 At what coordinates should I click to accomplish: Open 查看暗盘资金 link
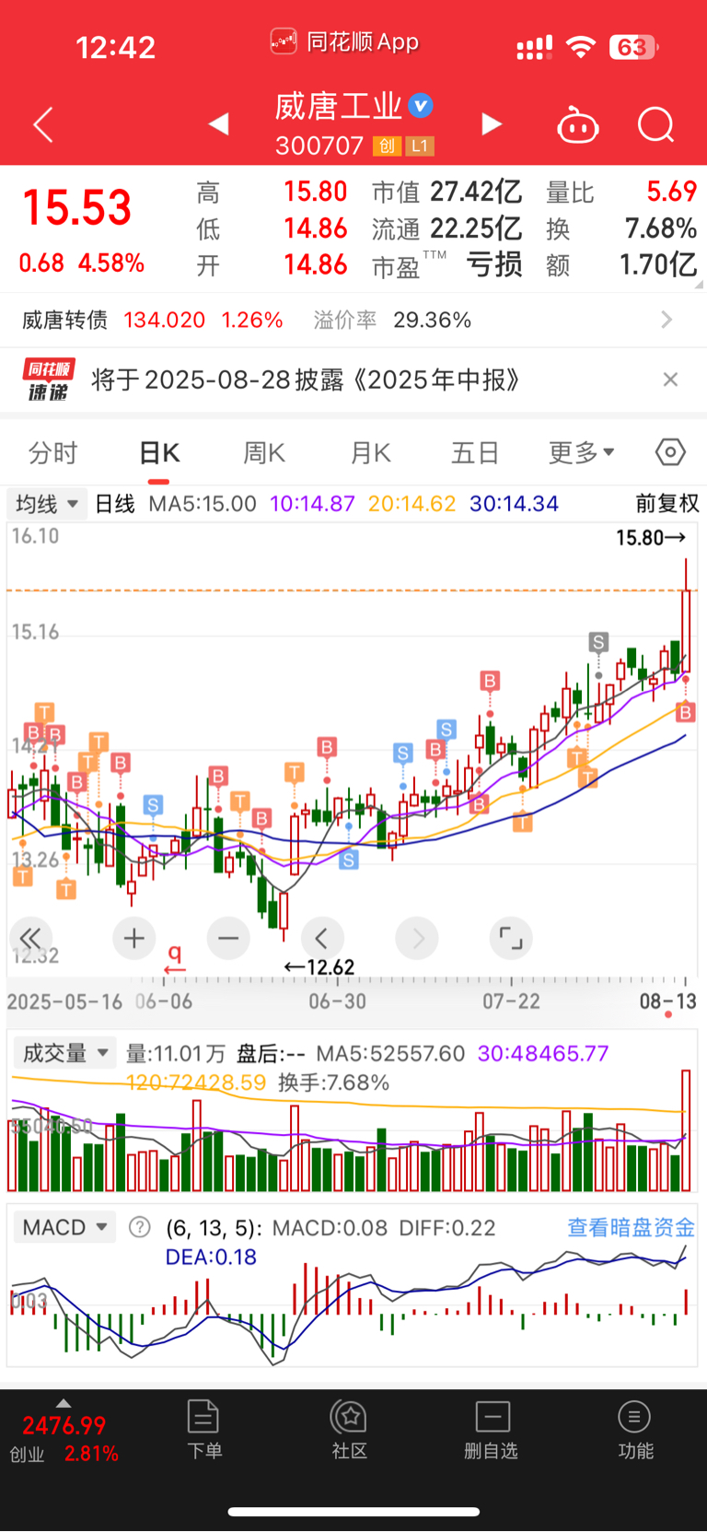click(631, 1227)
